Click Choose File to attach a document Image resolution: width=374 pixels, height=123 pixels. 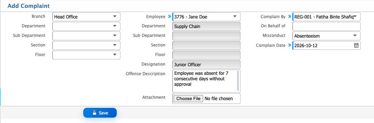(x=188, y=98)
